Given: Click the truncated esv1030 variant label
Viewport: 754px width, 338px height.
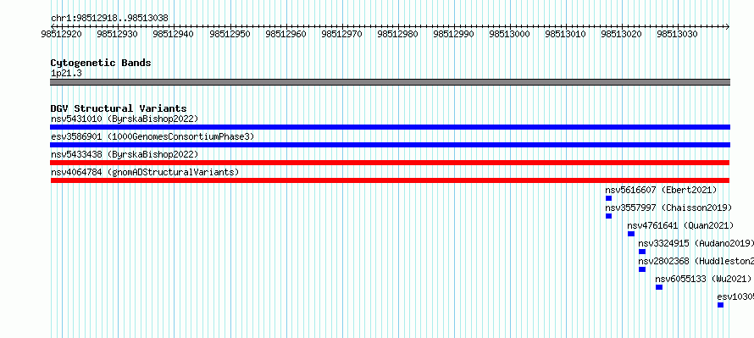Looking at the screenshot, I should (735, 296).
